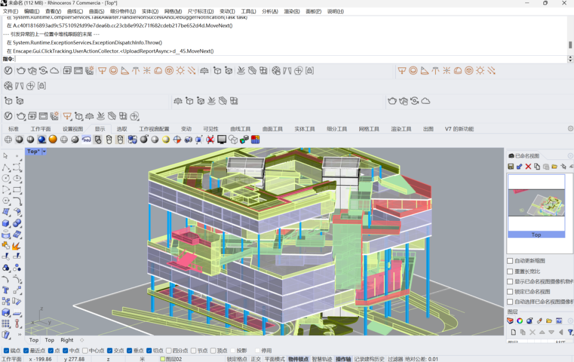This screenshot has width=574, height=362.
Task: Click Enscape start icon in top toolbar
Action: (8, 71)
